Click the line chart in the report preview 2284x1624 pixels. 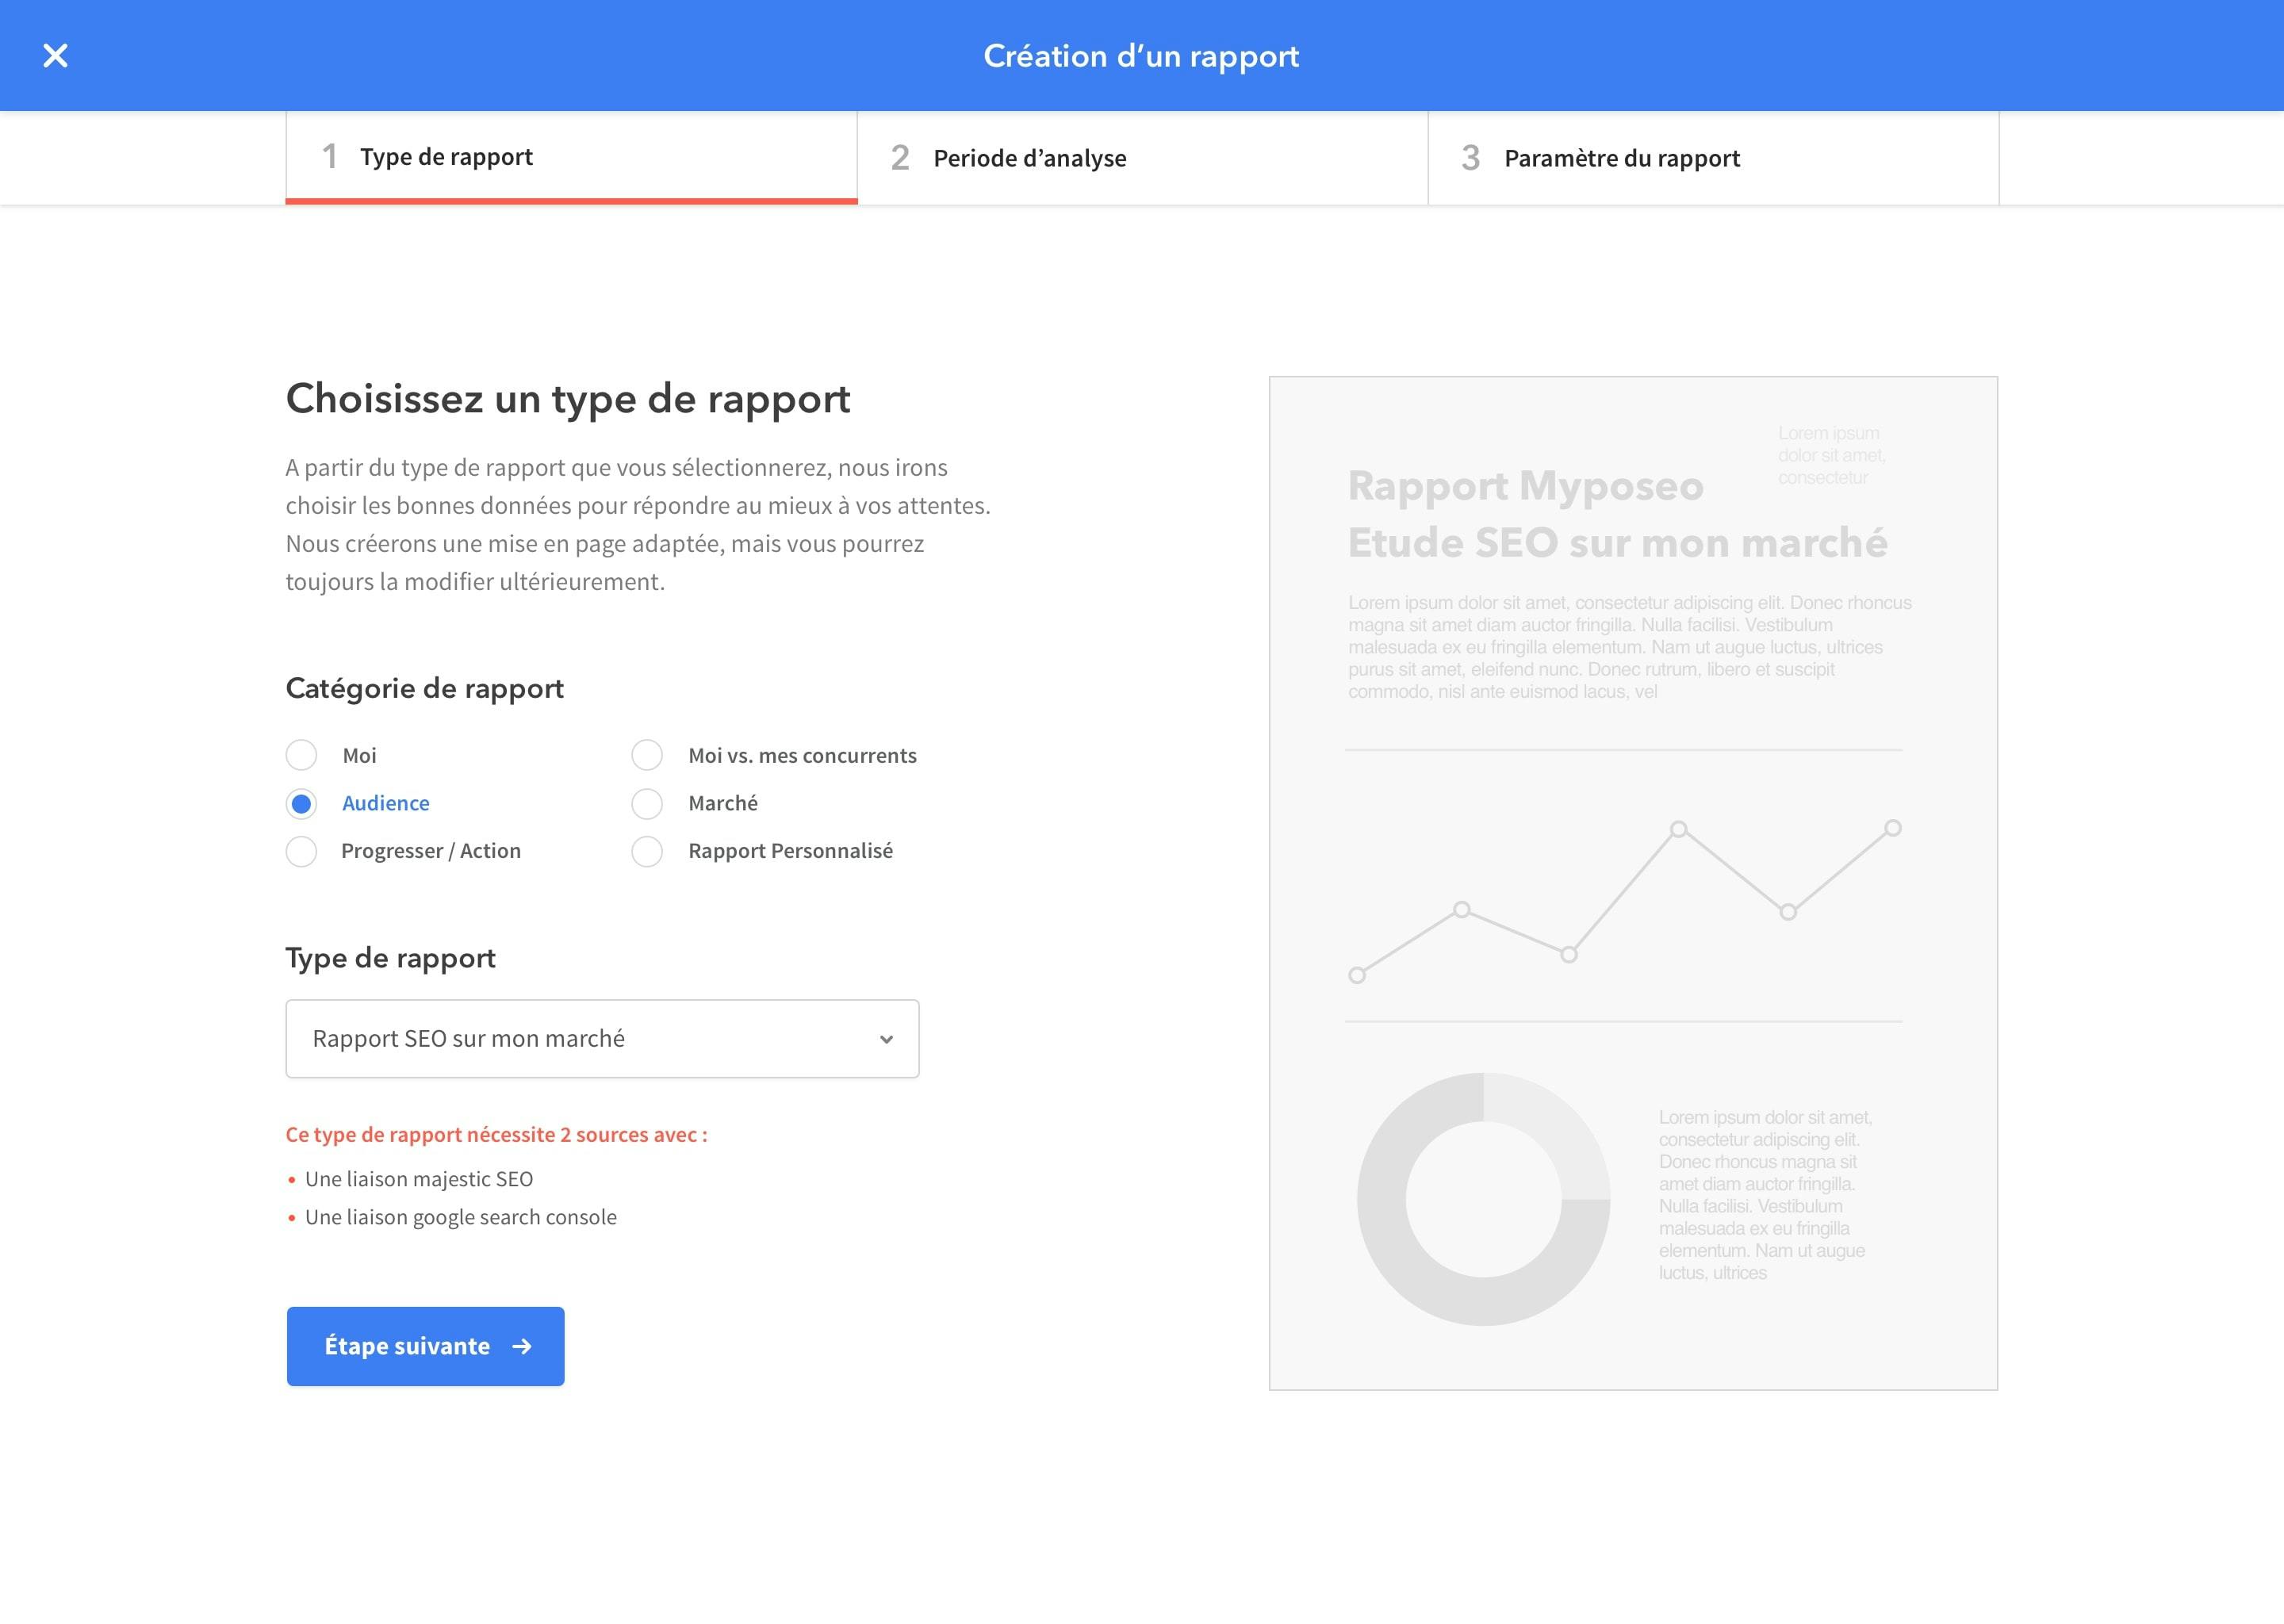(x=1624, y=901)
